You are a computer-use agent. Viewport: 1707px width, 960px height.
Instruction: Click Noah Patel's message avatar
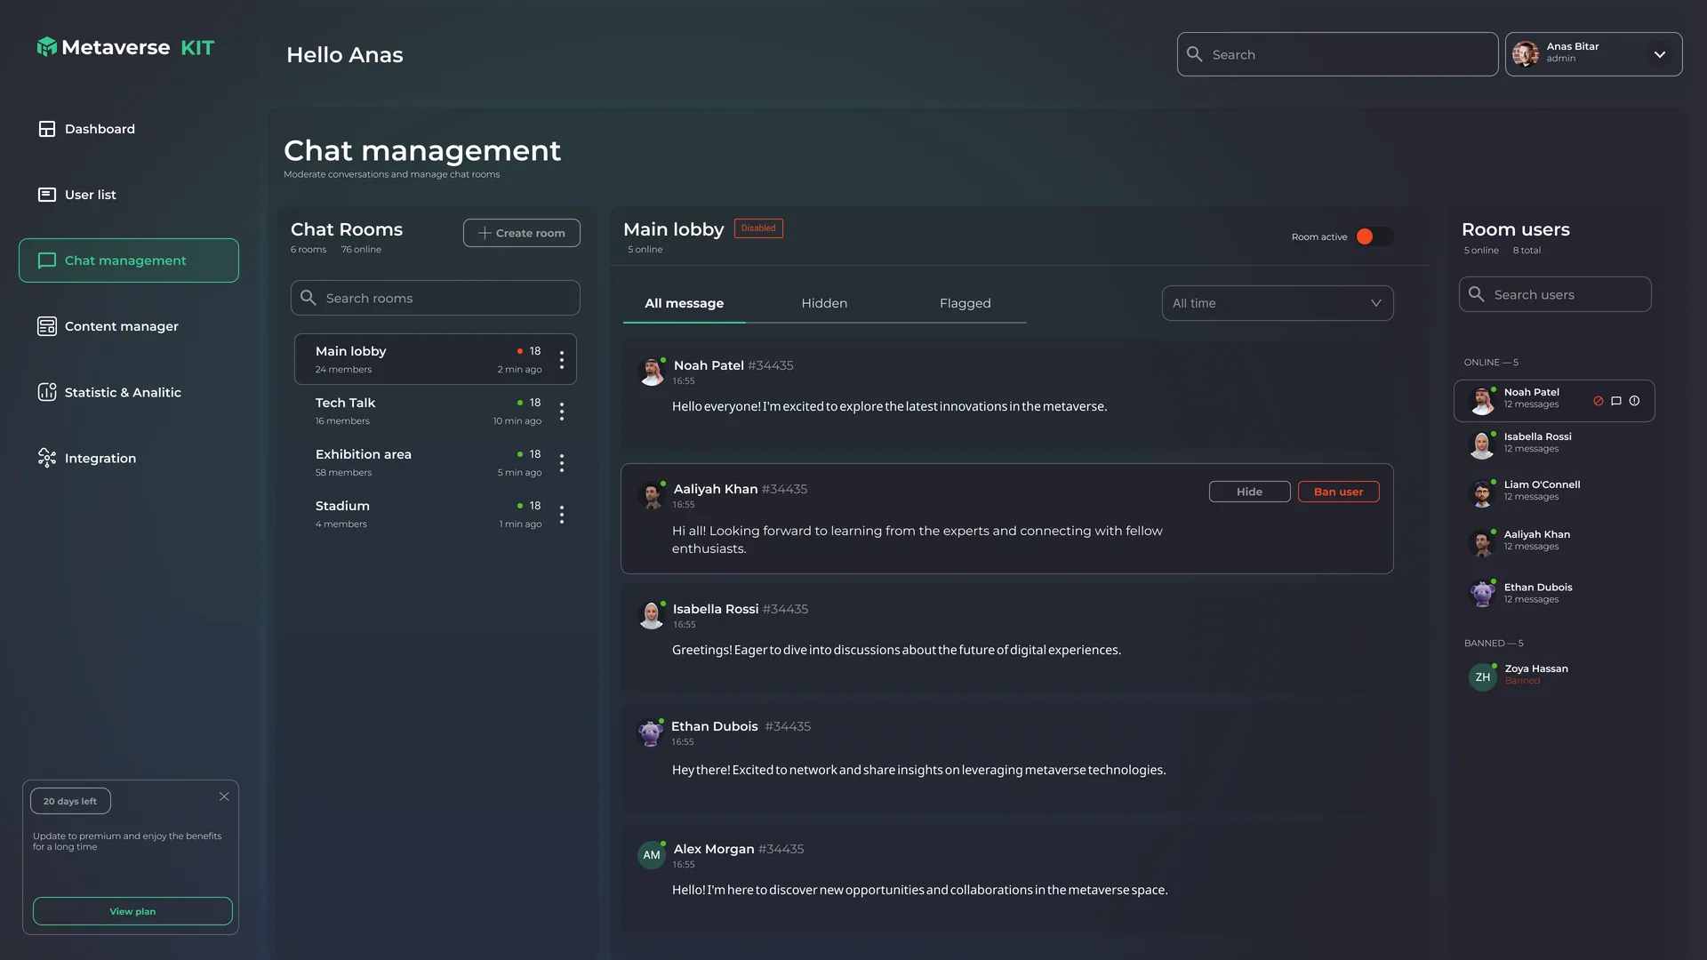pyautogui.click(x=652, y=372)
